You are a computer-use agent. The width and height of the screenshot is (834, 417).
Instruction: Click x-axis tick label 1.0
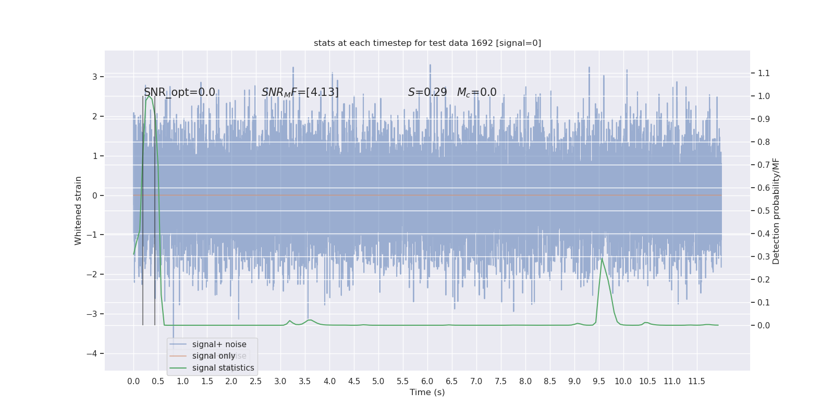pos(182,382)
